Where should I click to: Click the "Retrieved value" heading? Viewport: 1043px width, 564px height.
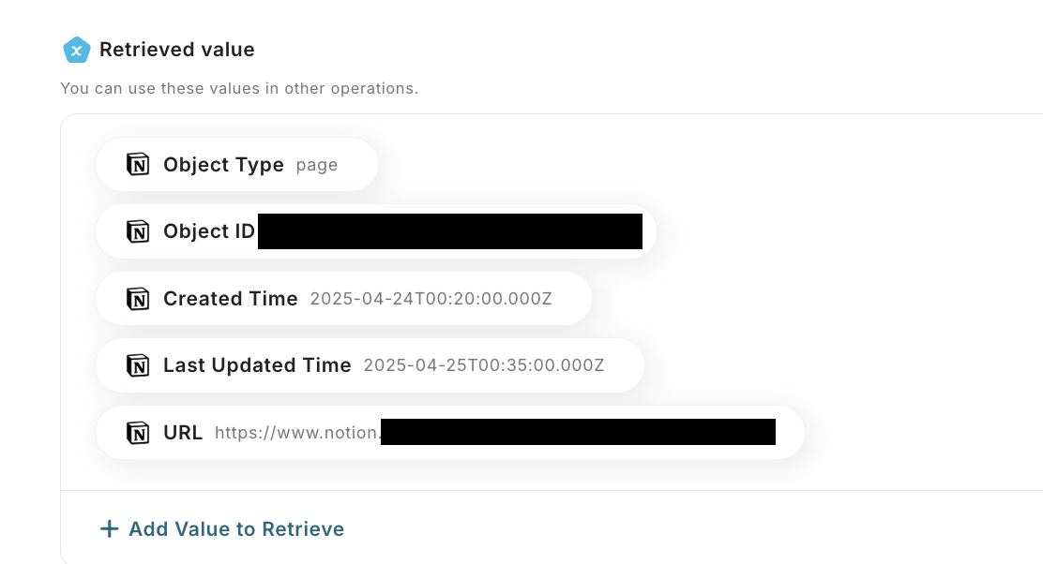[177, 50]
